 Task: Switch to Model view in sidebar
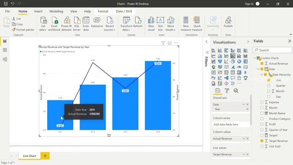tap(5, 59)
